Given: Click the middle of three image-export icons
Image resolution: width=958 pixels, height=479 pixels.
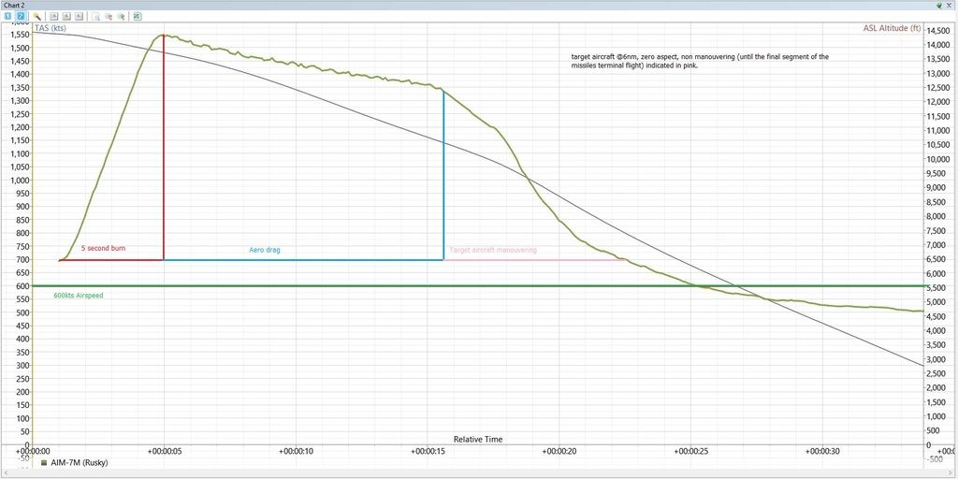Looking at the screenshot, I should point(66,17).
